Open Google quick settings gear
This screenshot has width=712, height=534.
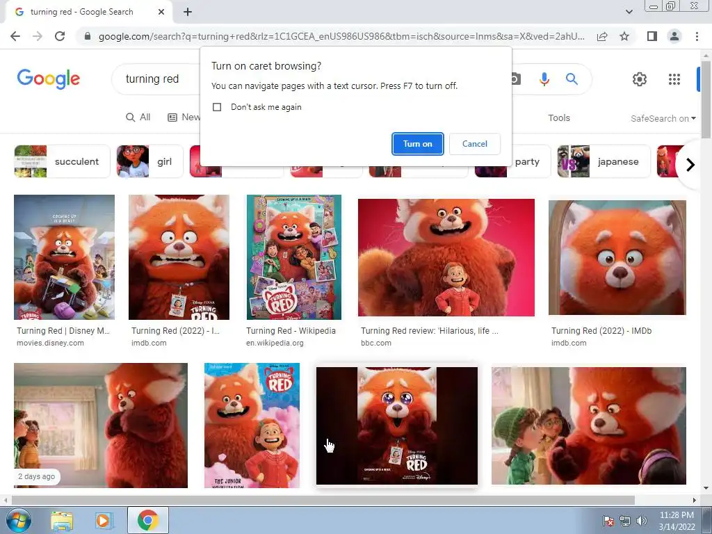pos(640,79)
